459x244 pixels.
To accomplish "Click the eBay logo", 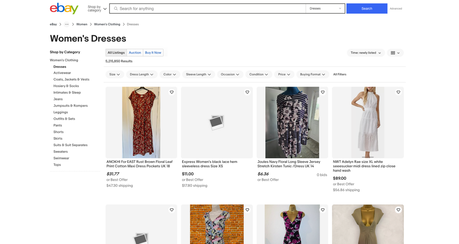I will 64,9.
